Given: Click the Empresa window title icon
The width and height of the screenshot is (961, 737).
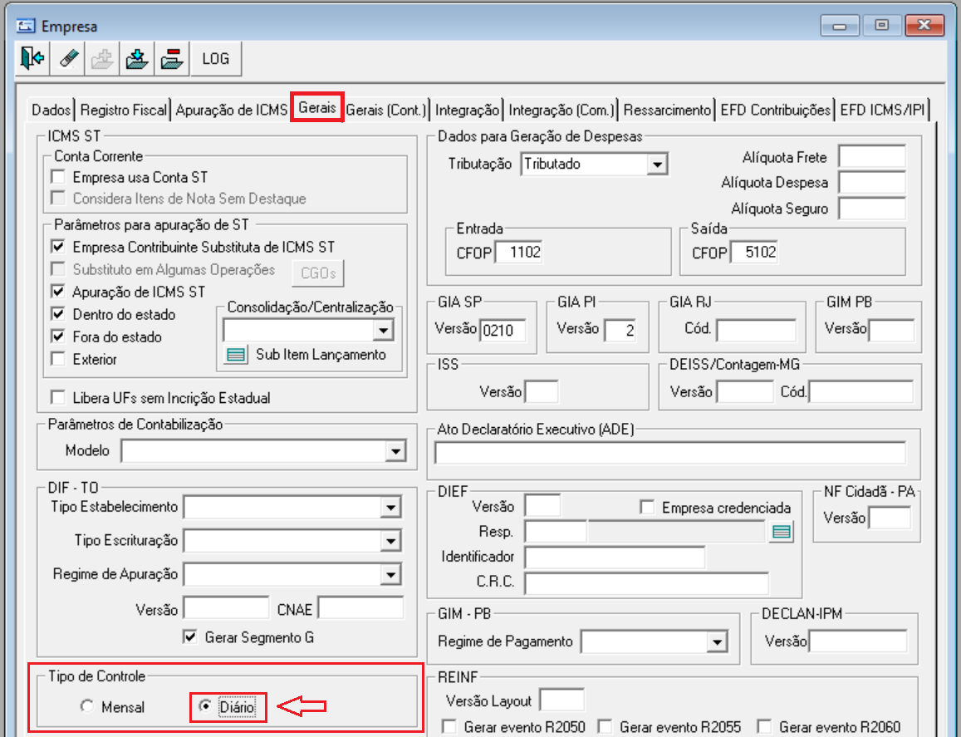Looking at the screenshot, I should point(26,26).
